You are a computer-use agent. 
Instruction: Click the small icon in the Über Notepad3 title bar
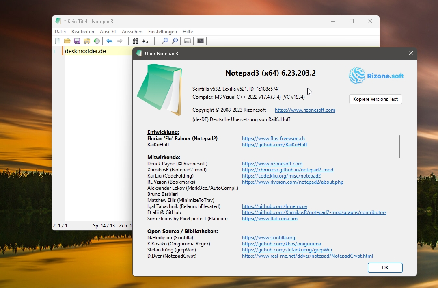(x=139, y=53)
